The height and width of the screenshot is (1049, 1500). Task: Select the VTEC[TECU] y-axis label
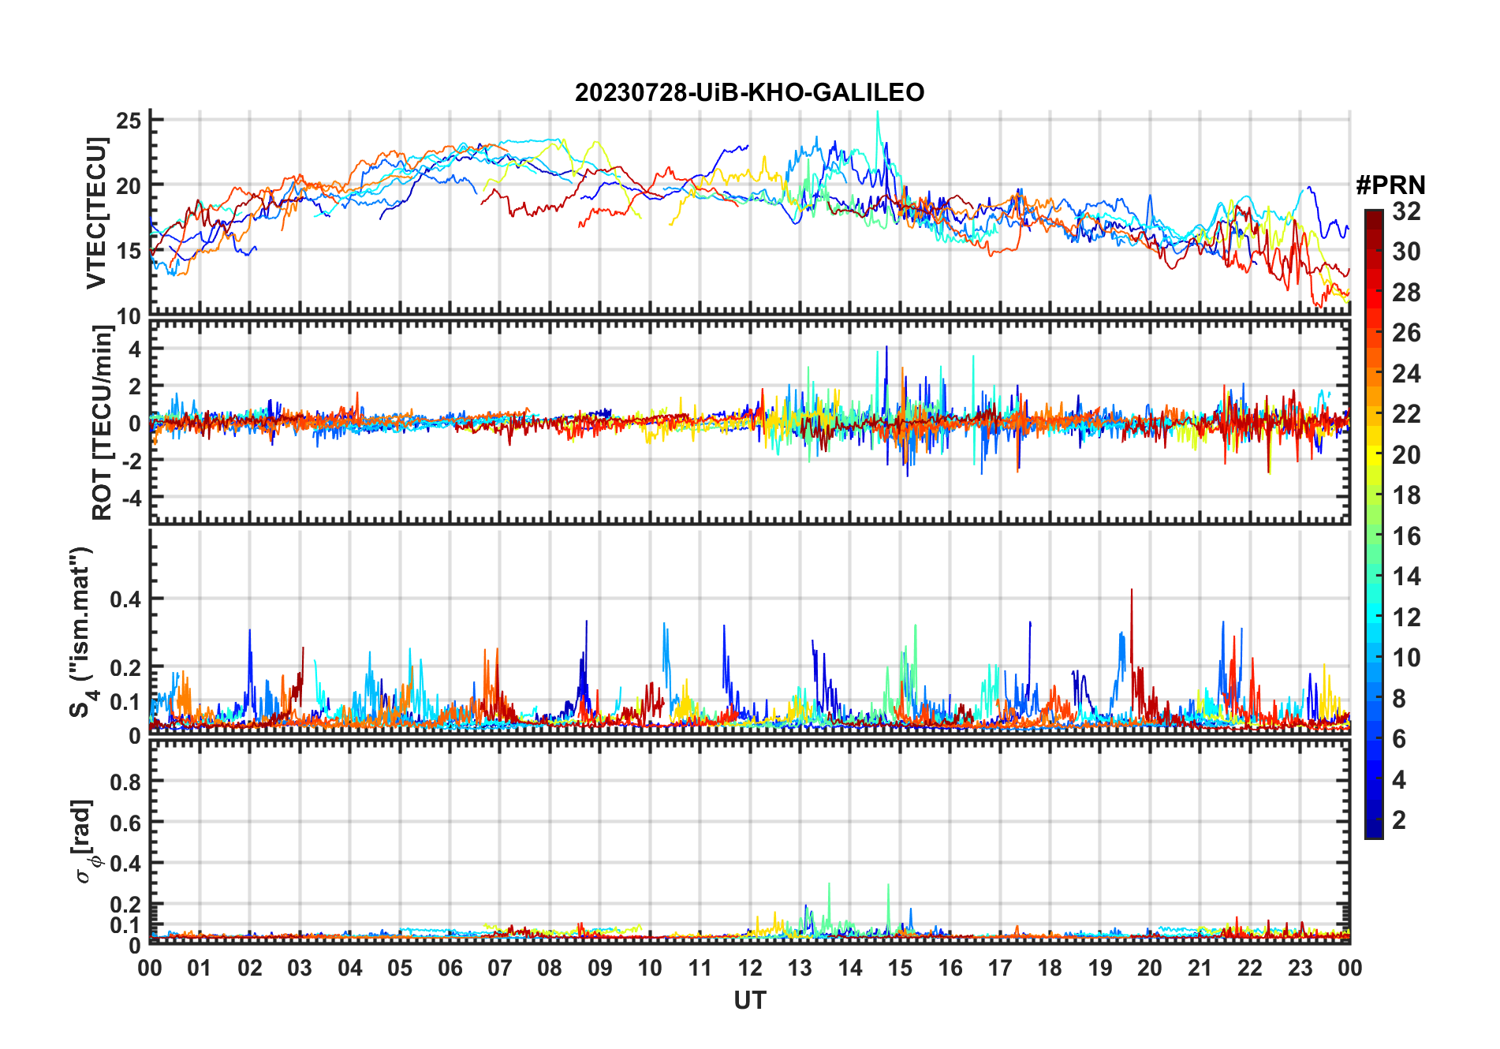pos(96,213)
